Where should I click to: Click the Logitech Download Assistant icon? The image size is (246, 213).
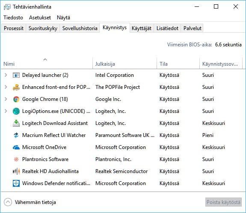point(16,123)
